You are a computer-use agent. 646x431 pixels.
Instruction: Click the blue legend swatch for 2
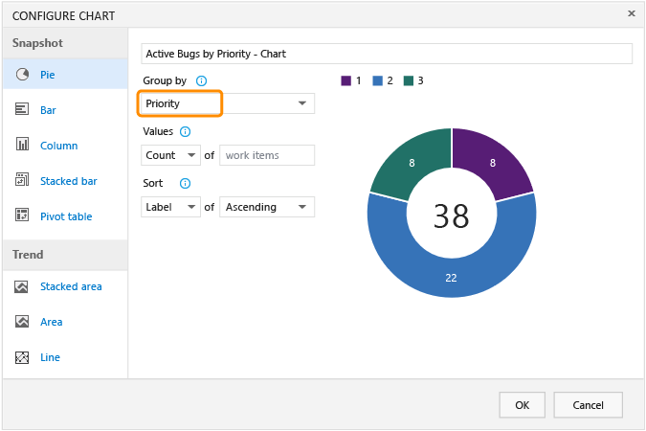[x=377, y=80]
